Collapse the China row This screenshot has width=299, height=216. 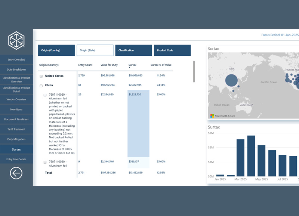coord(41,85)
